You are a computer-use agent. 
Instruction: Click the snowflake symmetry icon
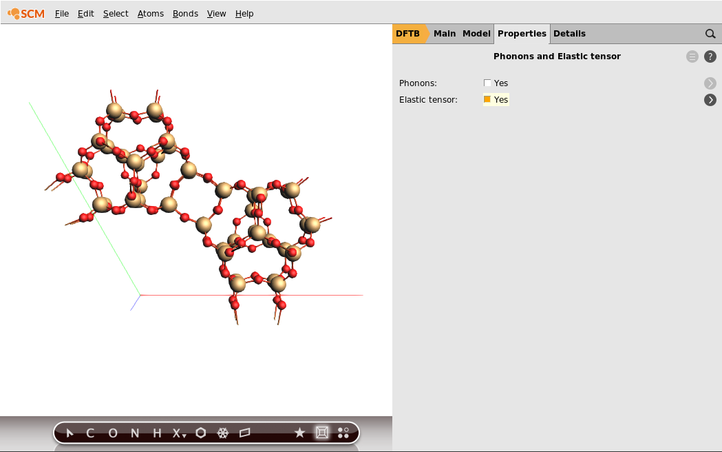point(222,433)
